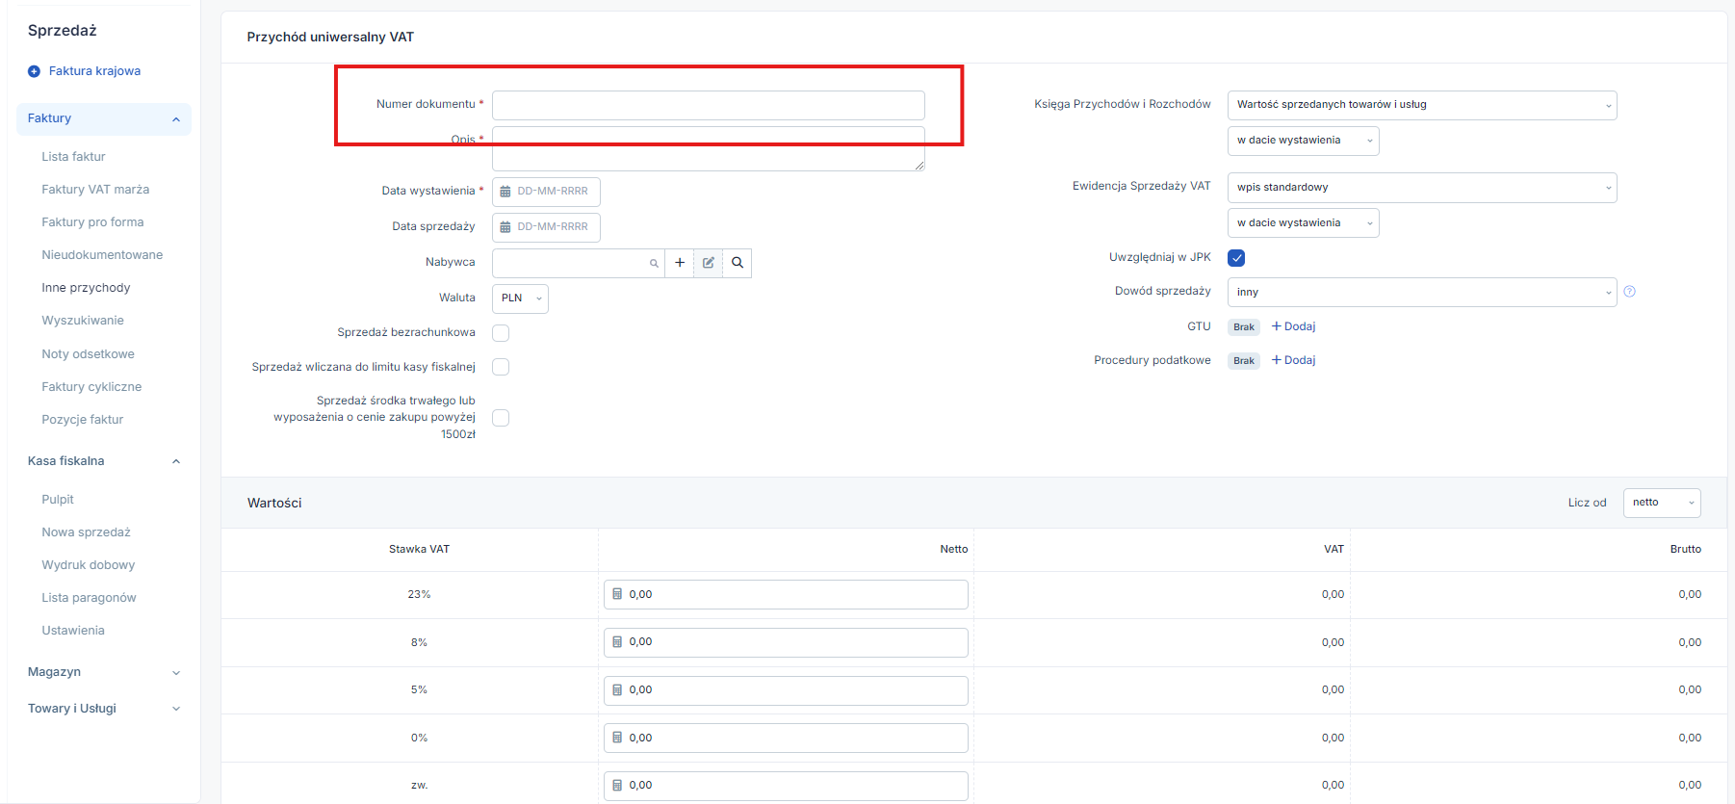Check Sprzedaż środka trwałego lub wyposażenia box
This screenshot has width=1735, height=804.
(x=501, y=418)
